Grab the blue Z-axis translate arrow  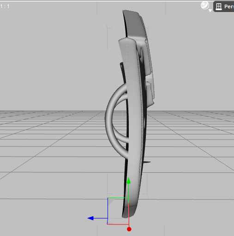(90, 218)
